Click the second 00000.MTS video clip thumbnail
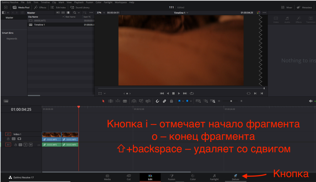This screenshot has width=316, height=182. (70, 135)
